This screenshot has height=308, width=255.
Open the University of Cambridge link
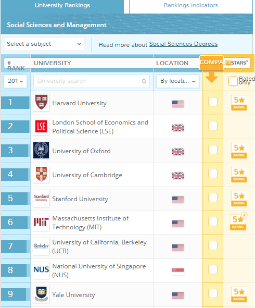[87, 175]
